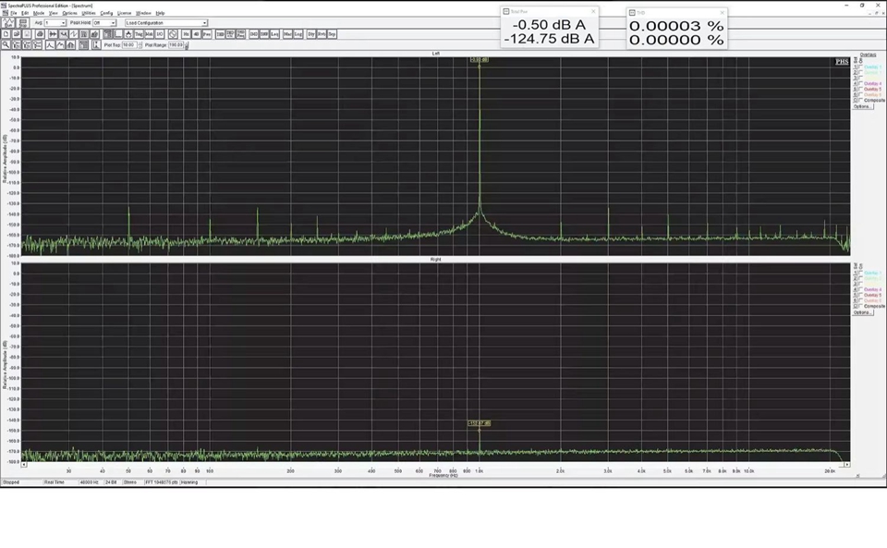Screen dimensions: 887x548
Task: Click the Hz toolbar button
Action: pos(186,34)
